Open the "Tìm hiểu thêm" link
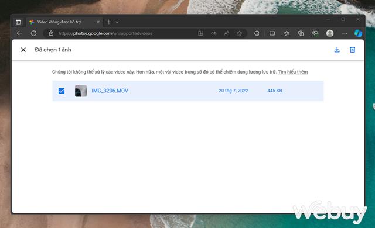Viewport: 375px width, 228px height. click(x=293, y=72)
